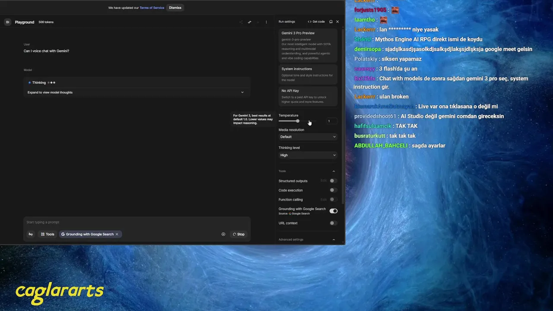Click the add media plus icon
553x311 pixels.
coord(223,234)
